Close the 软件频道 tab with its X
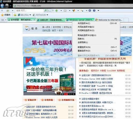 pyautogui.click(x=34, y=20)
